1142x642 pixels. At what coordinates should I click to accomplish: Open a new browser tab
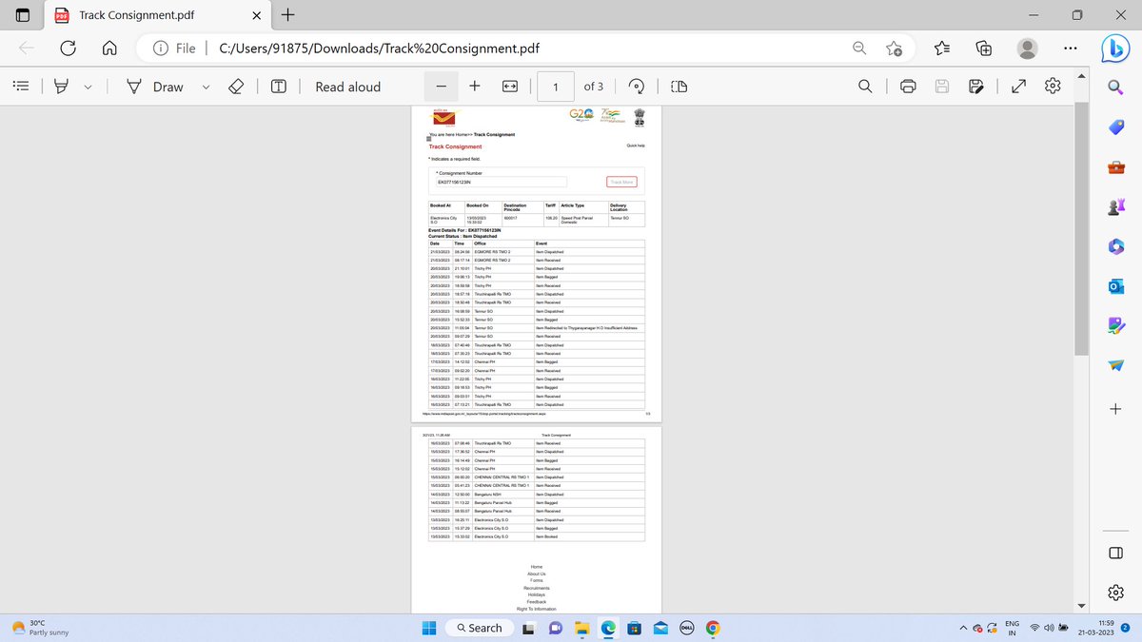click(x=288, y=15)
